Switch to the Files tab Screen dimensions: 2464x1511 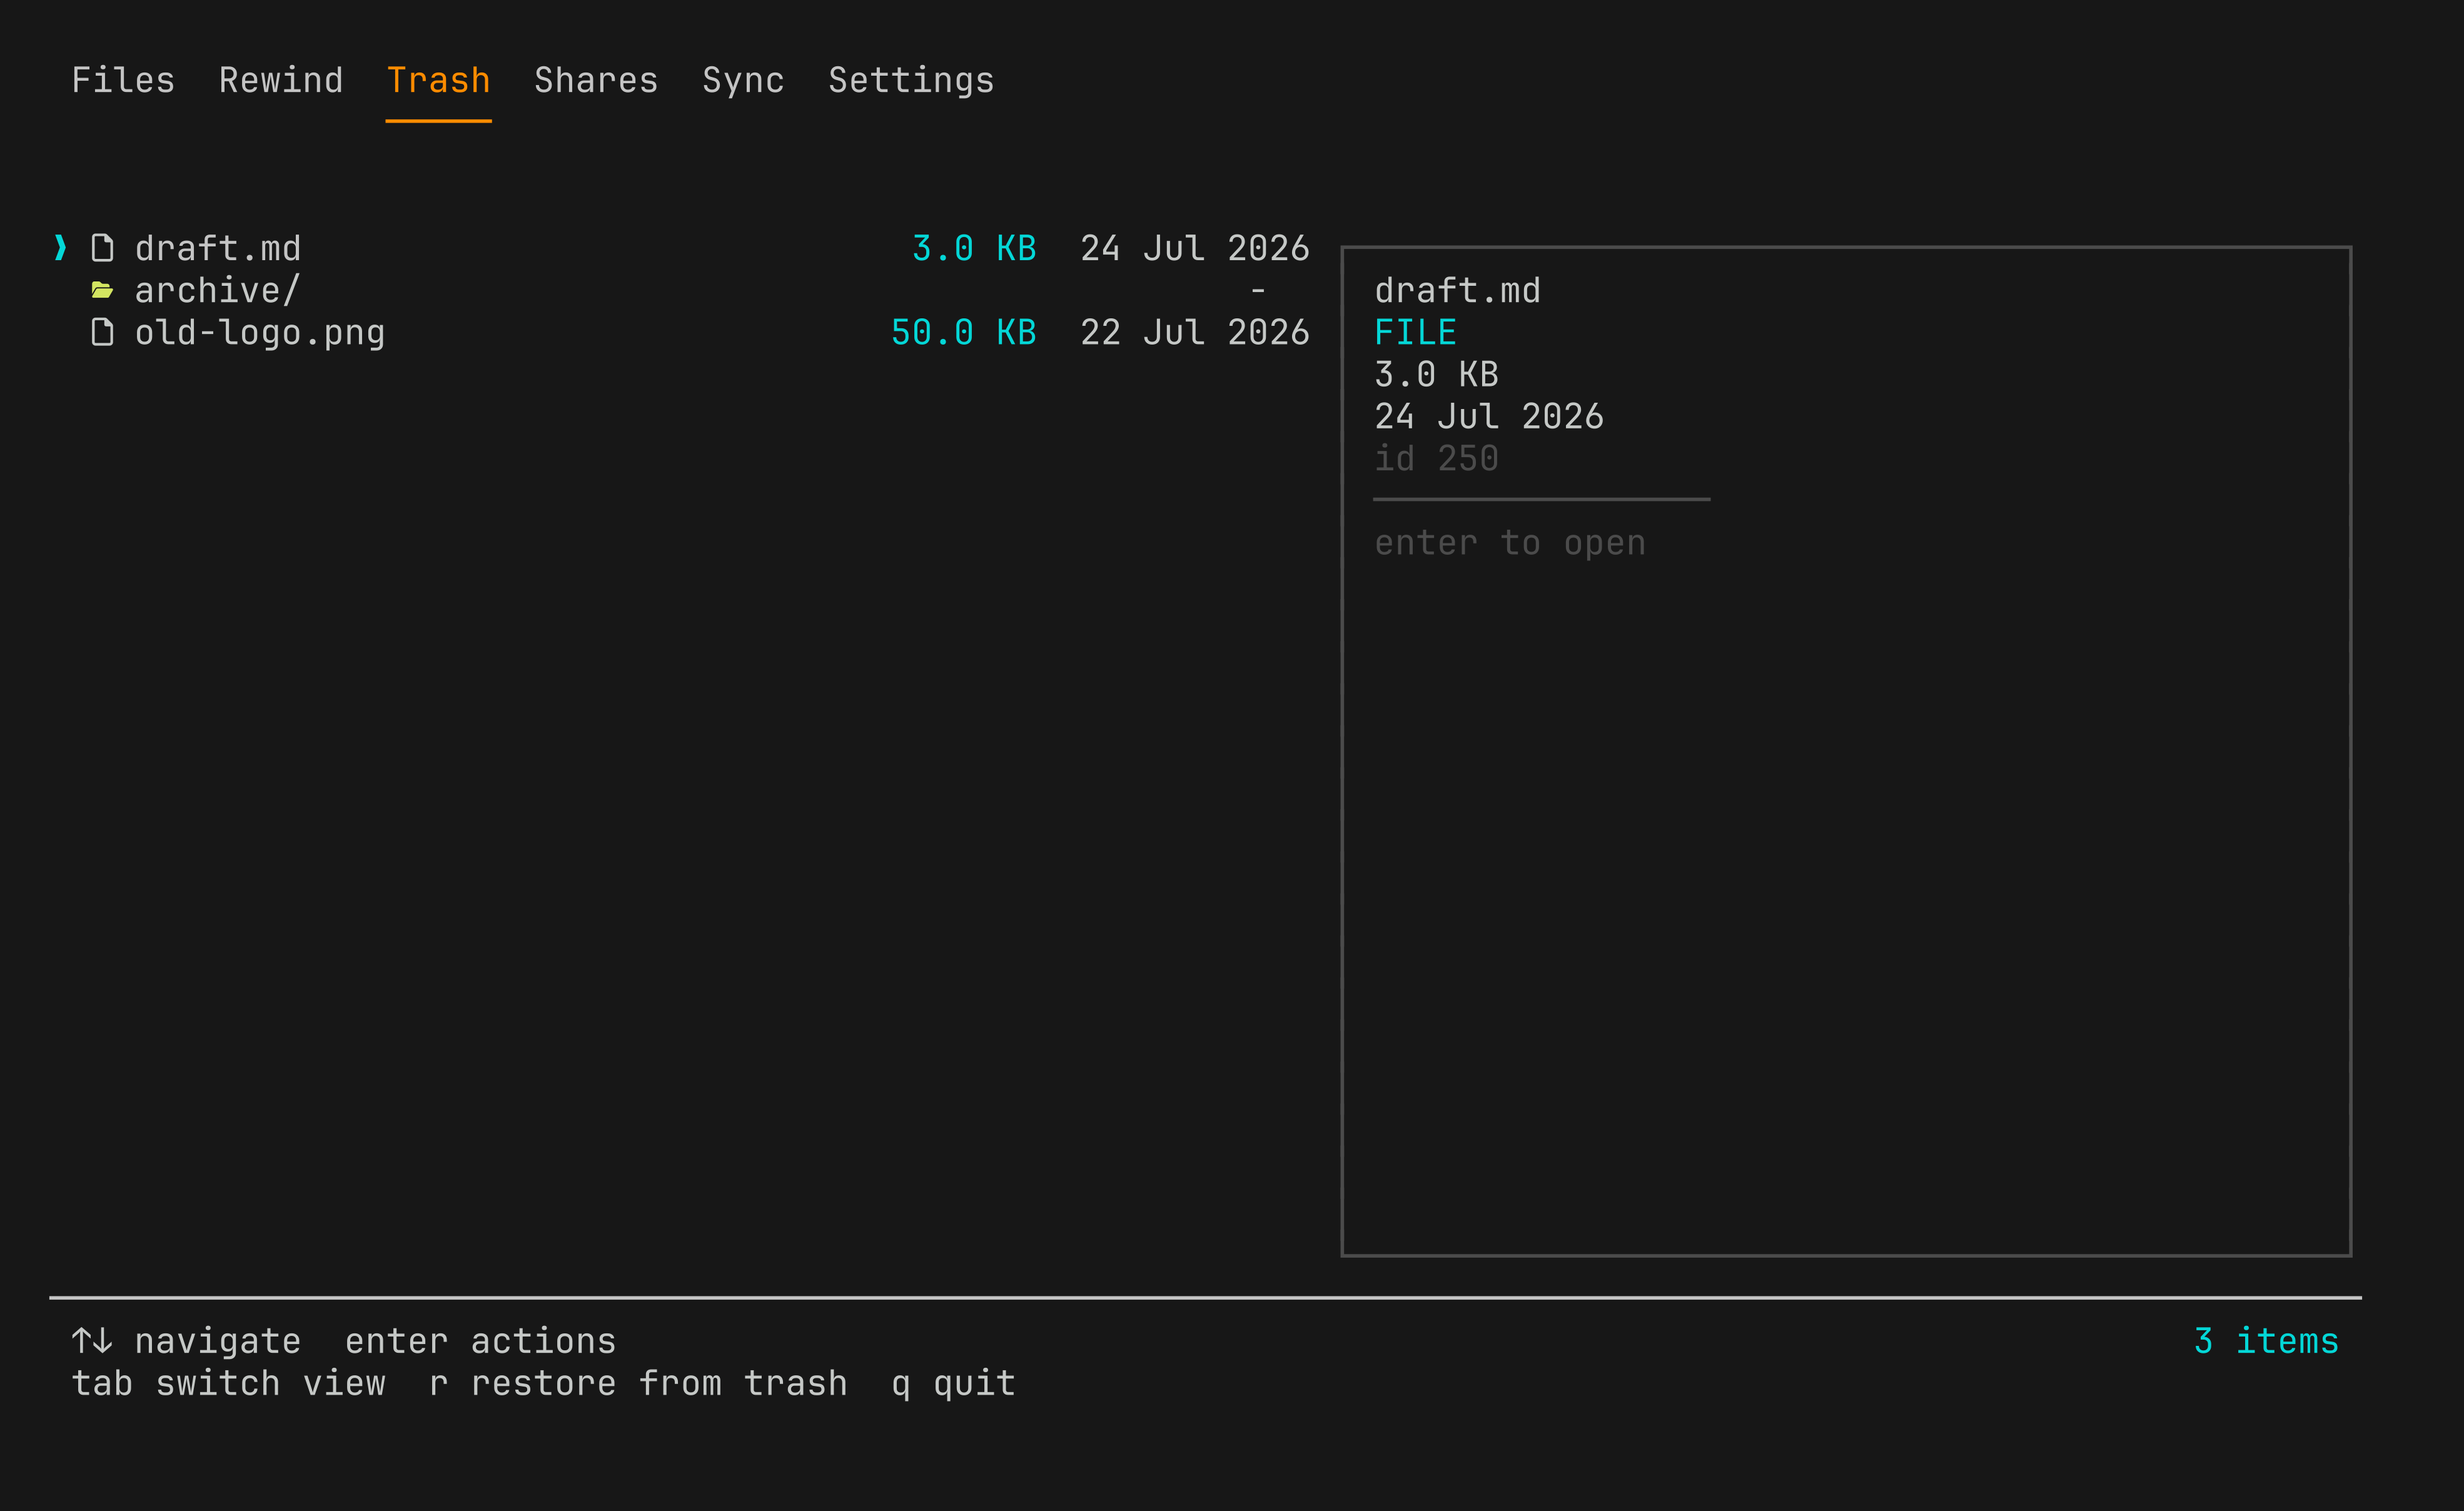coord(123,80)
